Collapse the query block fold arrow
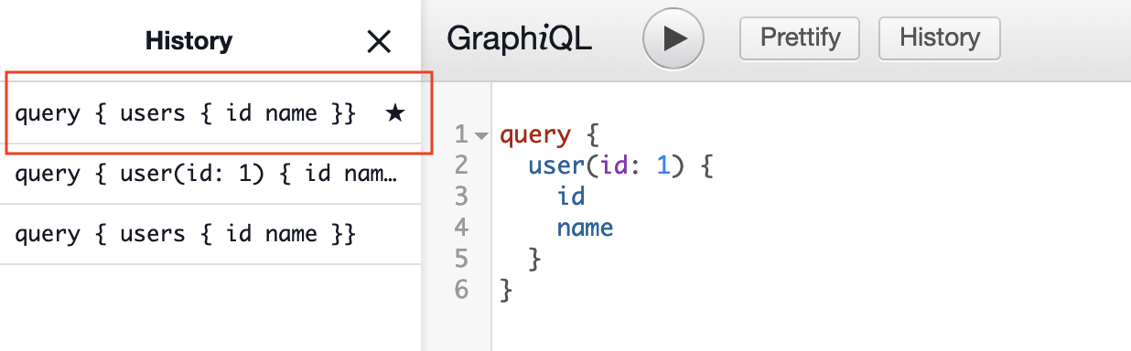1131x351 pixels. point(482,136)
